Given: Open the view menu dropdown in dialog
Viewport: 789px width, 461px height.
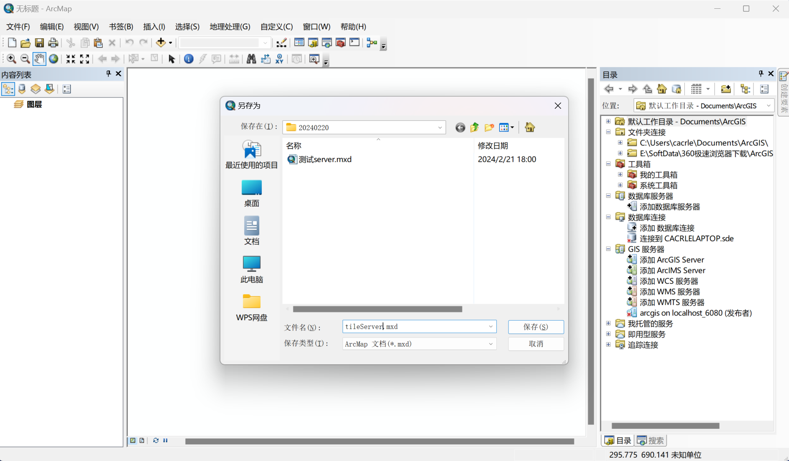Looking at the screenshot, I should (x=506, y=128).
